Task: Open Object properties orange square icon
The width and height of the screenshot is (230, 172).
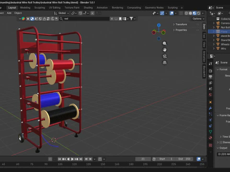Action: 210,102
